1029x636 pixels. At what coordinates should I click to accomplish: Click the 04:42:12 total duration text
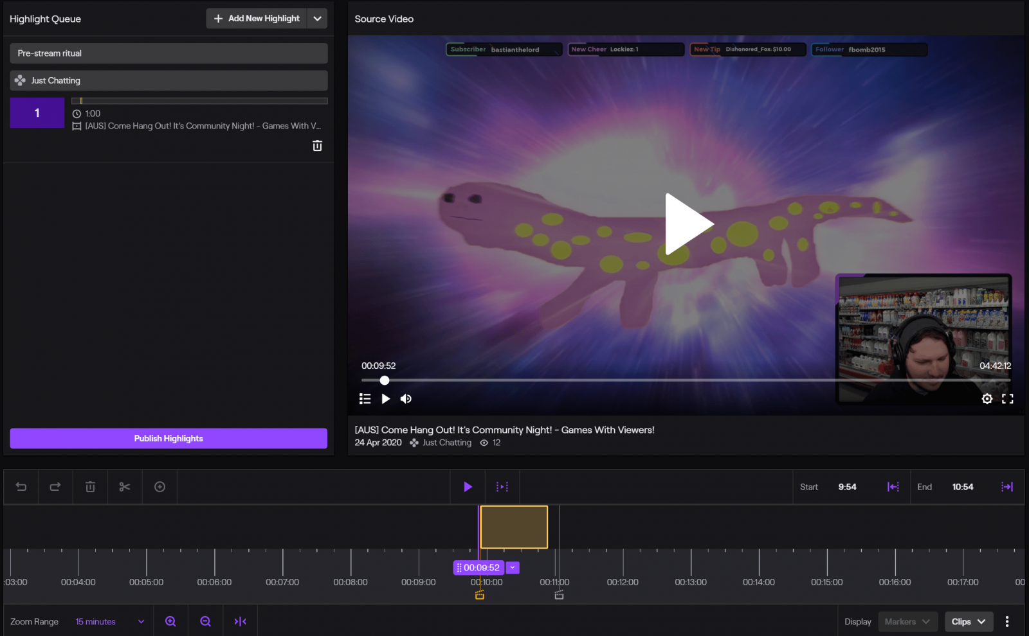pyautogui.click(x=995, y=366)
